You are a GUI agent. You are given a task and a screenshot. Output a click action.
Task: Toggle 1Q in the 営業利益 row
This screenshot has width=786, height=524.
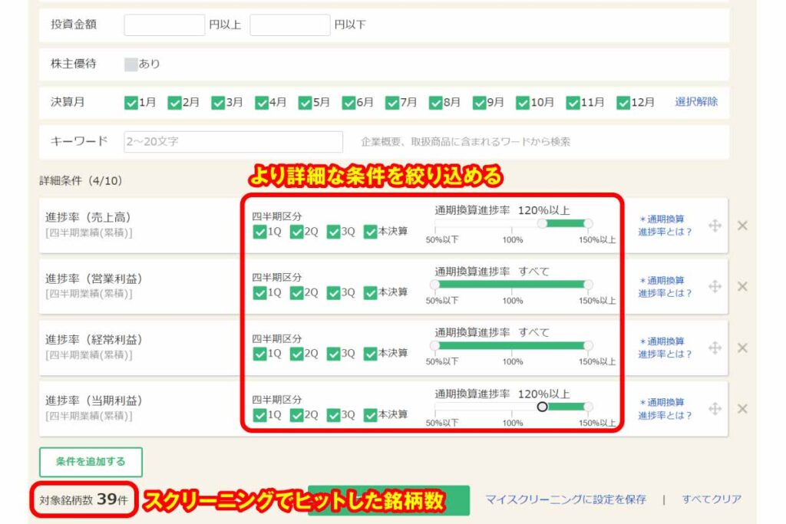[x=259, y=293]
